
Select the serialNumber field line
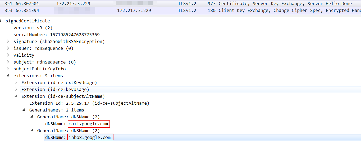(x=56, y=35)
